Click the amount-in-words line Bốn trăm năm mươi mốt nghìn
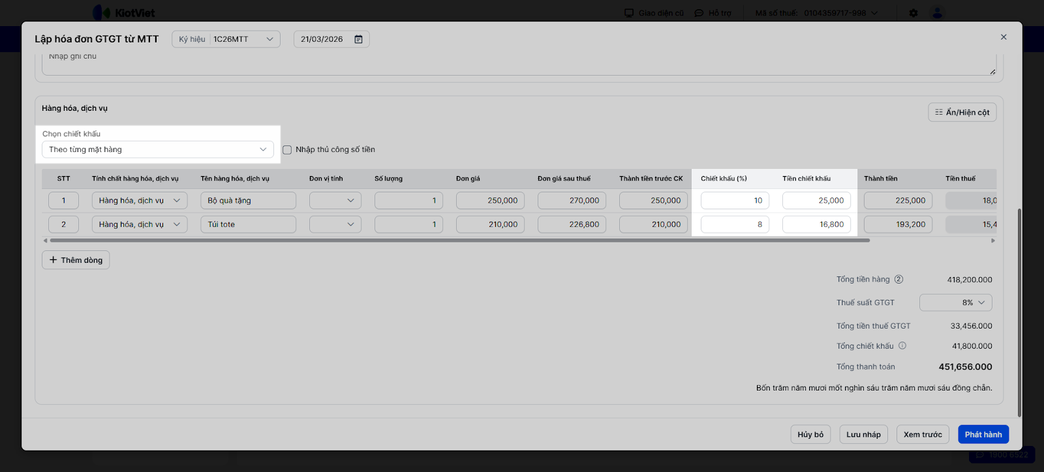The width and height of the screenshot is (1044, 472). point(874,388)
